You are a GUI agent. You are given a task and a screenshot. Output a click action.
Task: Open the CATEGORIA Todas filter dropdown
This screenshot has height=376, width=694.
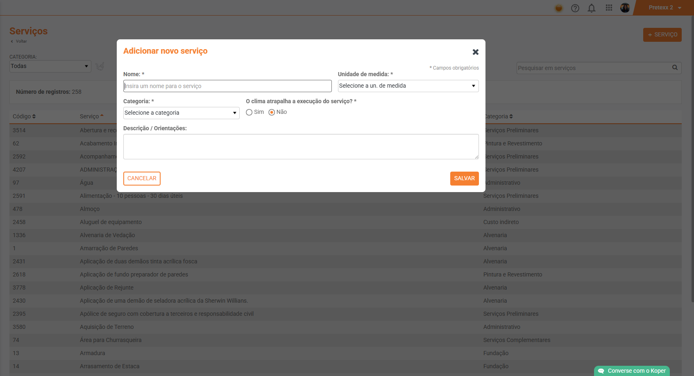50,66
